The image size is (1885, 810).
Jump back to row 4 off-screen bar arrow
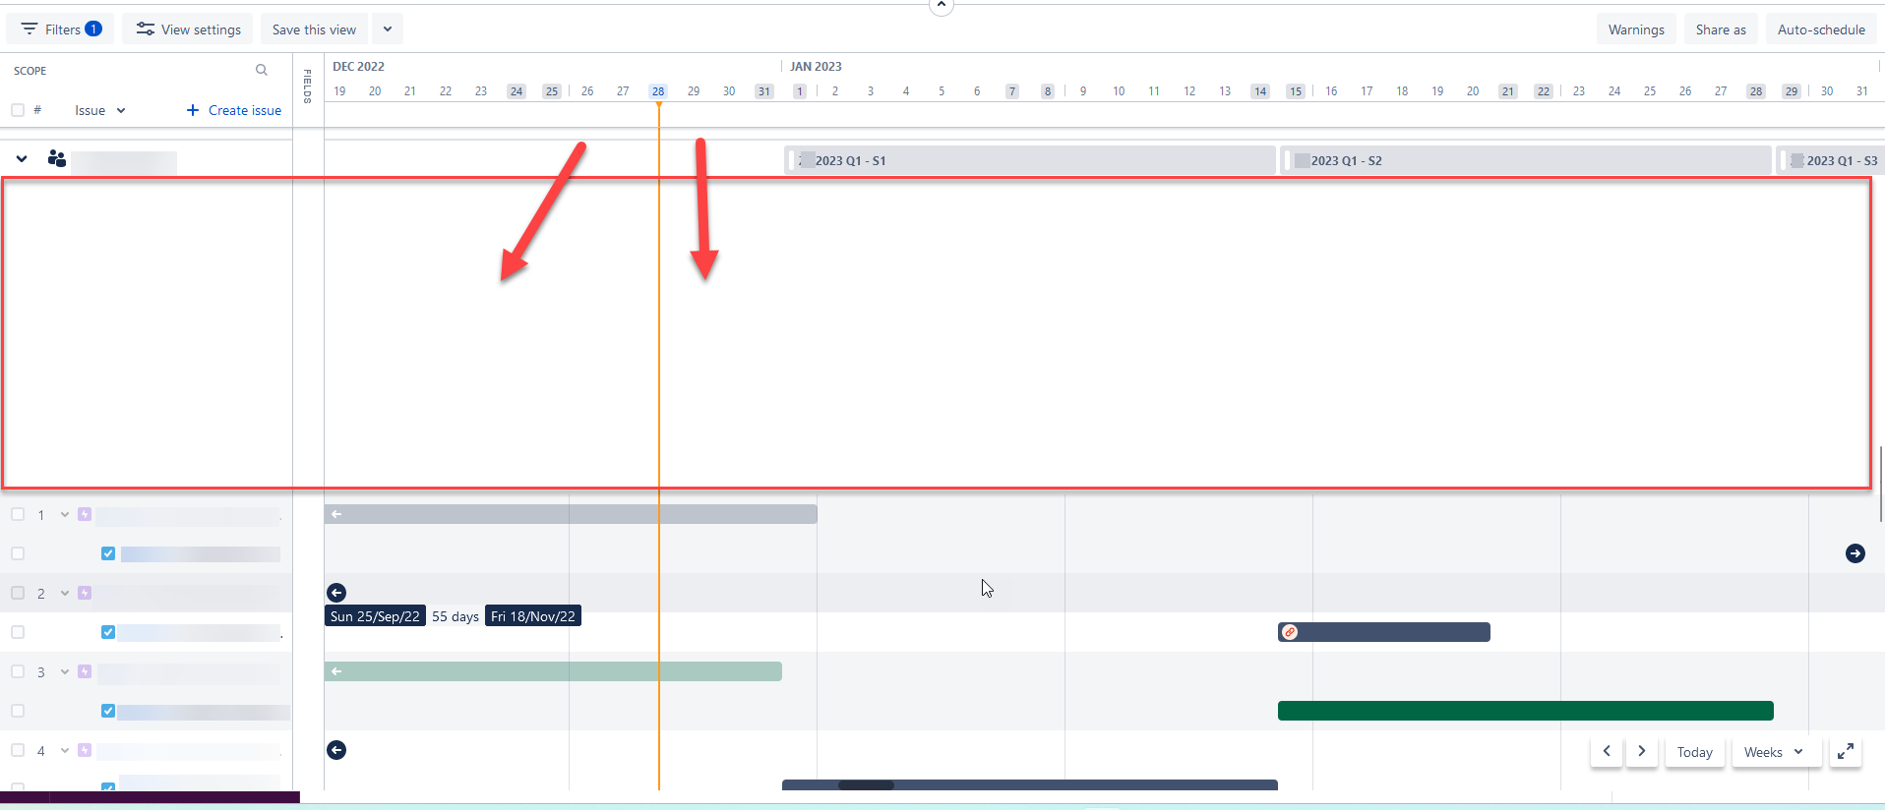(x=336, y=750)
